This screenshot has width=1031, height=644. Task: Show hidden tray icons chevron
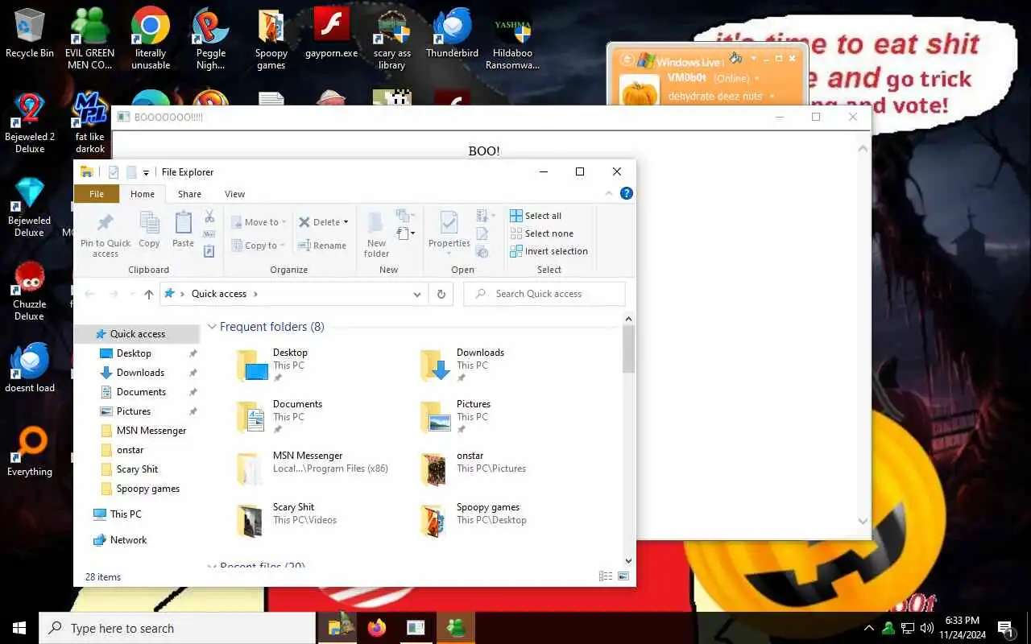[x=868, y=628]
